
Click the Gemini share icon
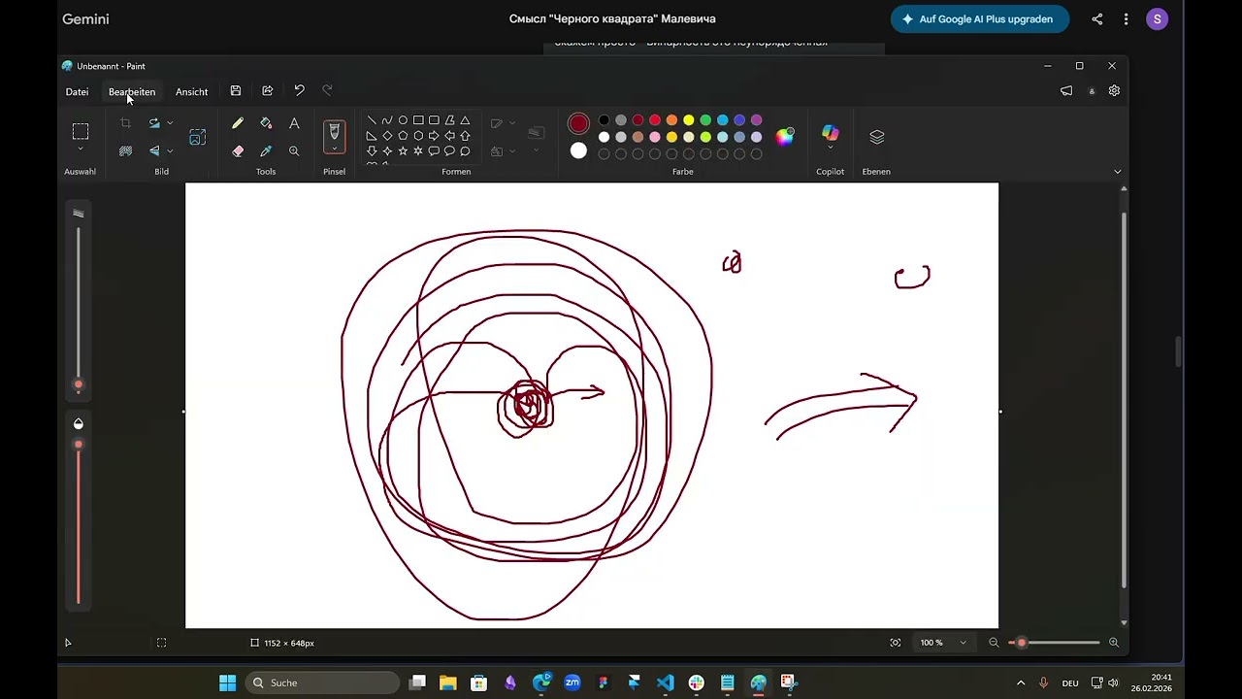click(x=1097, y=19)
